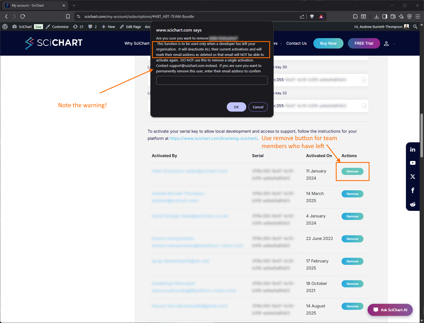The image size is (424, 323).
Task: Open Brave's Leo AI sparkle icon
Action: 401,16
